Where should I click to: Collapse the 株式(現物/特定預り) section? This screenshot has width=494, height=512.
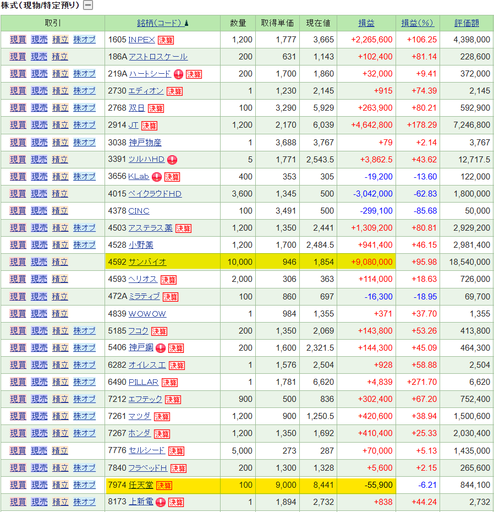88,6
